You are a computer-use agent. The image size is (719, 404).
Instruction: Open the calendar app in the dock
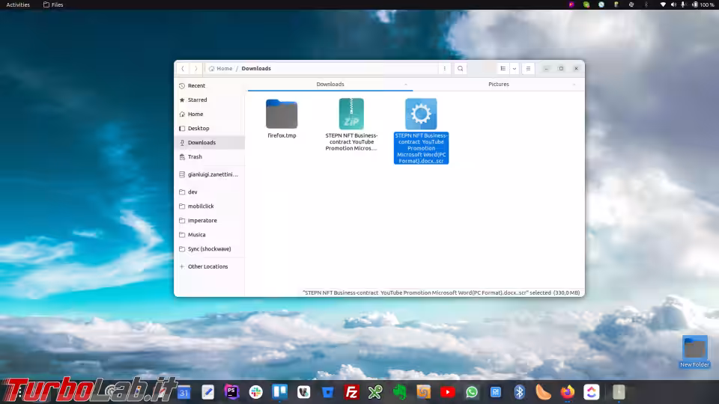tap(184, 392)
